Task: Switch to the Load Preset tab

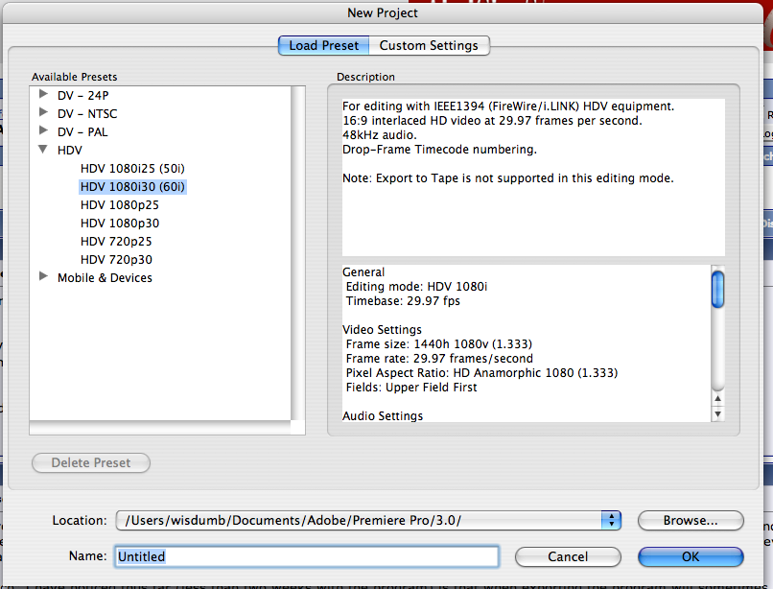Action: tap(323, 45)
